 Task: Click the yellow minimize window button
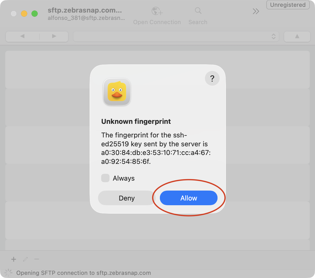[x=24, y=14]
